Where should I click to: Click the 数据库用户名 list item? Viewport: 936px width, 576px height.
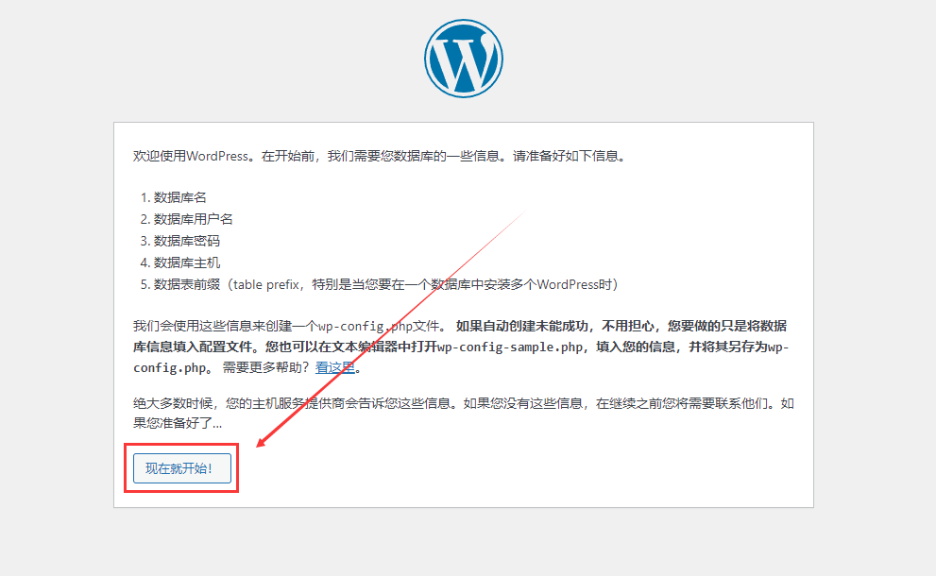[x=193, y=219]
